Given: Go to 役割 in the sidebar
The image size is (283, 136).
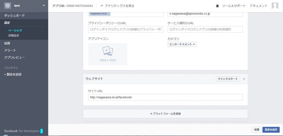Looking at the screenshot, I should 7,43.
